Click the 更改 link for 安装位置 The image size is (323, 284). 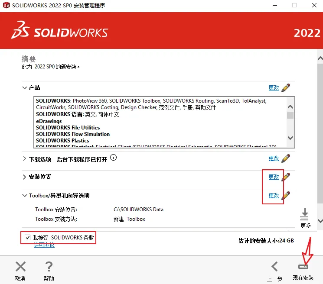point(274,177)
